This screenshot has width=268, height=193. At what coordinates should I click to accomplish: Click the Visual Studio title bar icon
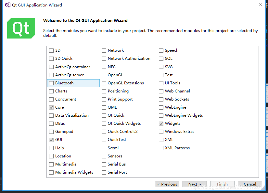[8, 5]
